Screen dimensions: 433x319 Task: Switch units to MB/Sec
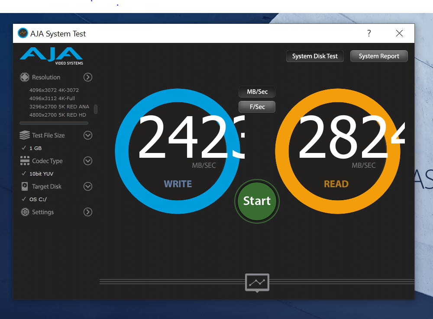tap(257, 92)
